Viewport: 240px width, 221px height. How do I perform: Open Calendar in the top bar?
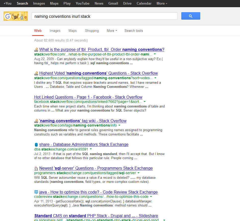pyautogui.click(x=144, y=3)
